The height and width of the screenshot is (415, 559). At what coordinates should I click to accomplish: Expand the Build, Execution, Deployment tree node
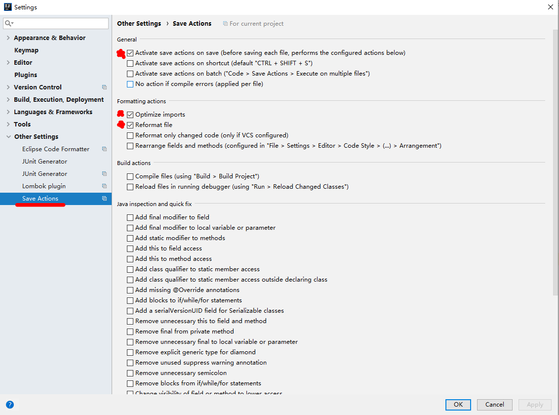coord(8,99)
